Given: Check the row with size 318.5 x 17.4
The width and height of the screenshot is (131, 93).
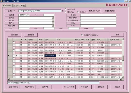Looking at the screenshot, I should 14,61.
